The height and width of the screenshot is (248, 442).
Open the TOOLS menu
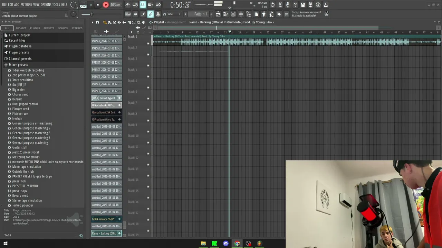(56, 5)
